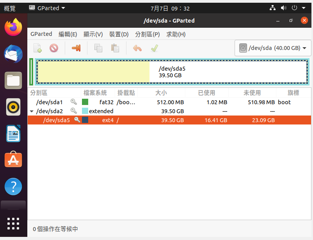
Task: Open the 編輯(E) menu
Action: tap(68, 34)
